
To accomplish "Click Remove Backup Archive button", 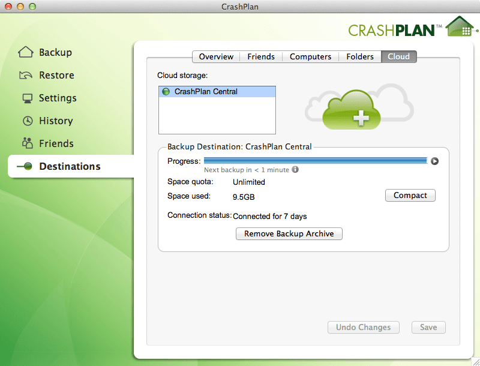I will (289, 234).
